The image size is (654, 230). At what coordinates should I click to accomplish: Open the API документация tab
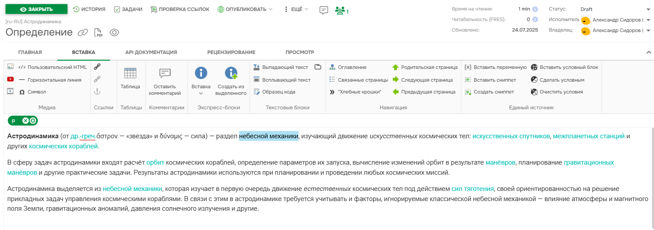point(151,52)
